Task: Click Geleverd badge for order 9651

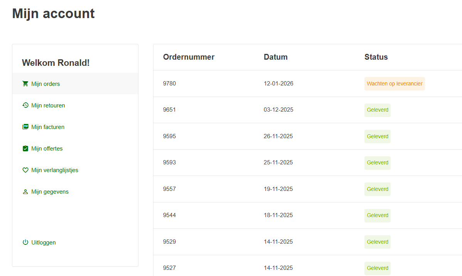Action: [x=378, y=110]
